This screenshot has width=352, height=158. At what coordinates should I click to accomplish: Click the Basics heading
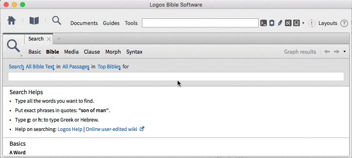click(18, 144)
